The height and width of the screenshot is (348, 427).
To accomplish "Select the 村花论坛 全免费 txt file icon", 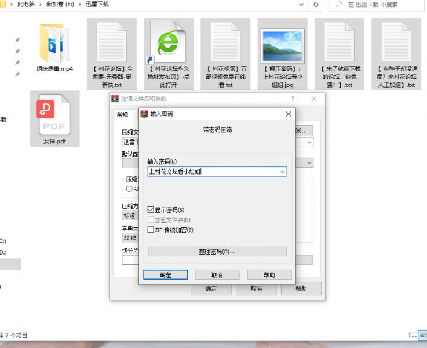I will 112,41.
